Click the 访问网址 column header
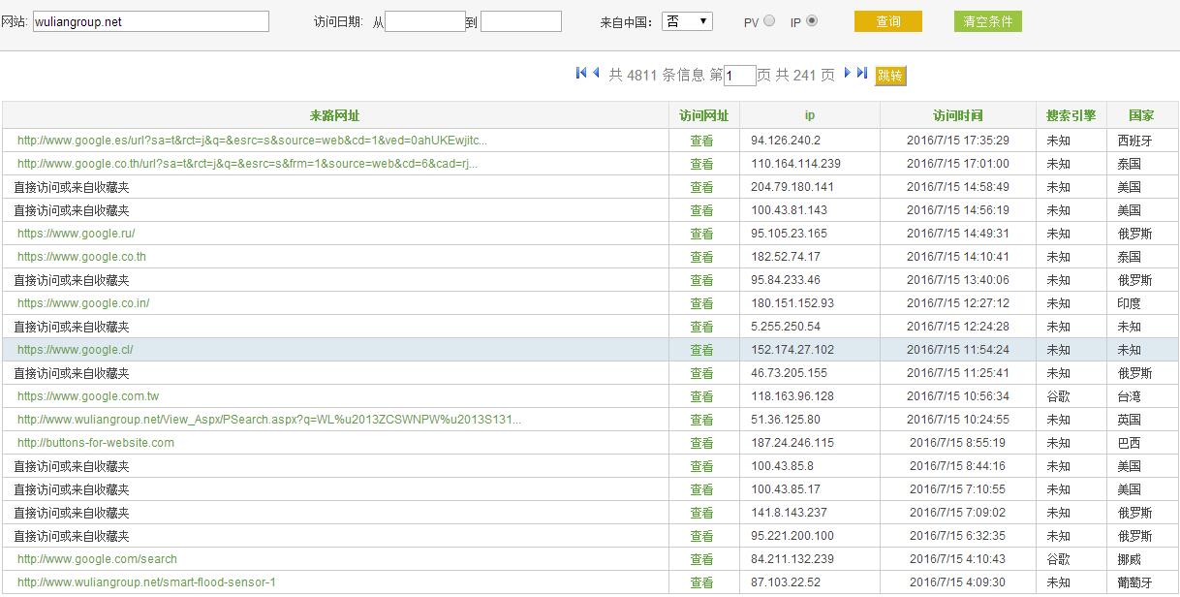The height and width of the screenshot is (597, 1180). pyautogui.click(x=704, y=115)
